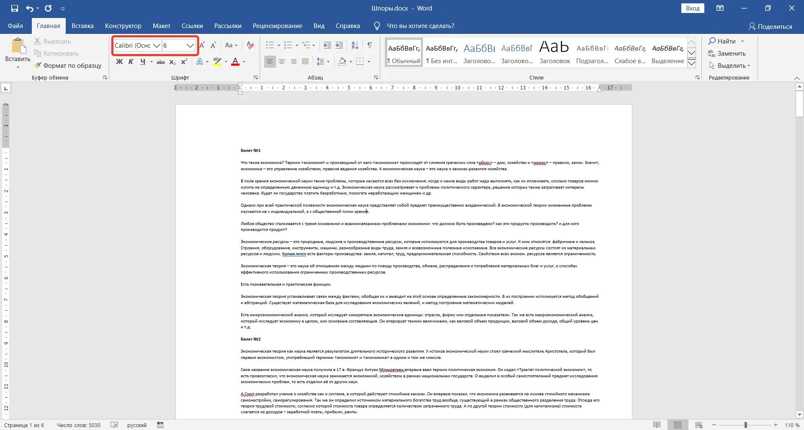This screenshot has height=430, width=804.
Task: Switch to the Конструктор tab
Action: pyautogui.click(x=123, y=26)
